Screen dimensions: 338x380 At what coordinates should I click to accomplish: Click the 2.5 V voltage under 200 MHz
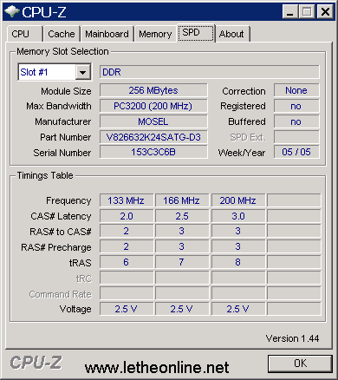coord(238,309)
